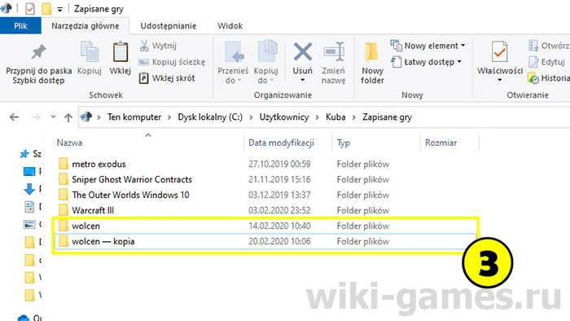
Task: Click date 14.02.2020 10:40 of wolcen
Action: click(279, 226)
